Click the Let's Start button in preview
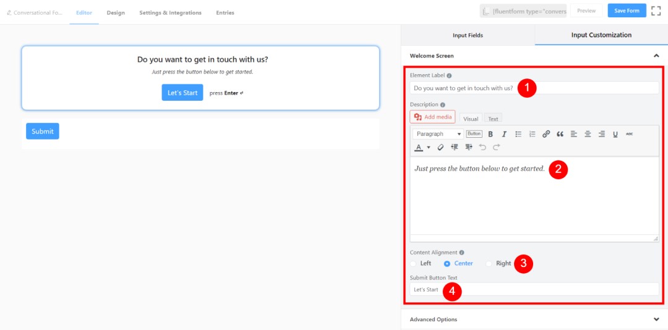The width and height of the screenshot is (668, 330). point(182,93)
